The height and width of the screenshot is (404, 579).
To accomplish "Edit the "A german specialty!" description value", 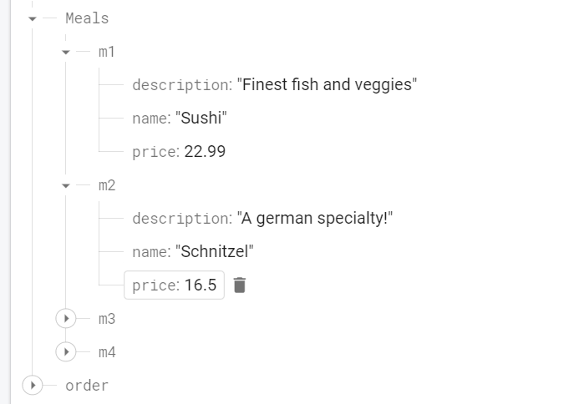I will point(315,218).
